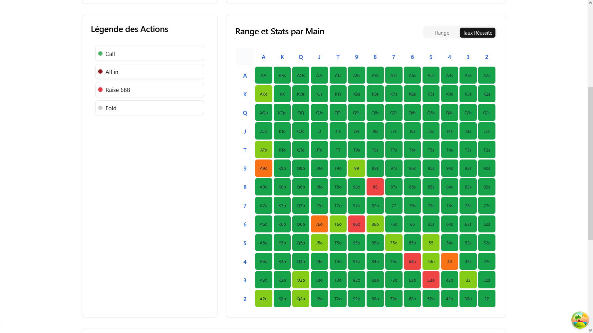The image size is (593, 333).
Task: Click the palm tree island icon
Action: (x=580, y=320)
